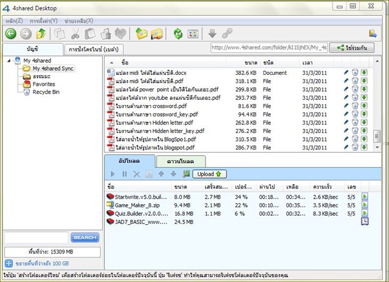
Task: Click the gray Forward arrow button
Action: (26, 34)
